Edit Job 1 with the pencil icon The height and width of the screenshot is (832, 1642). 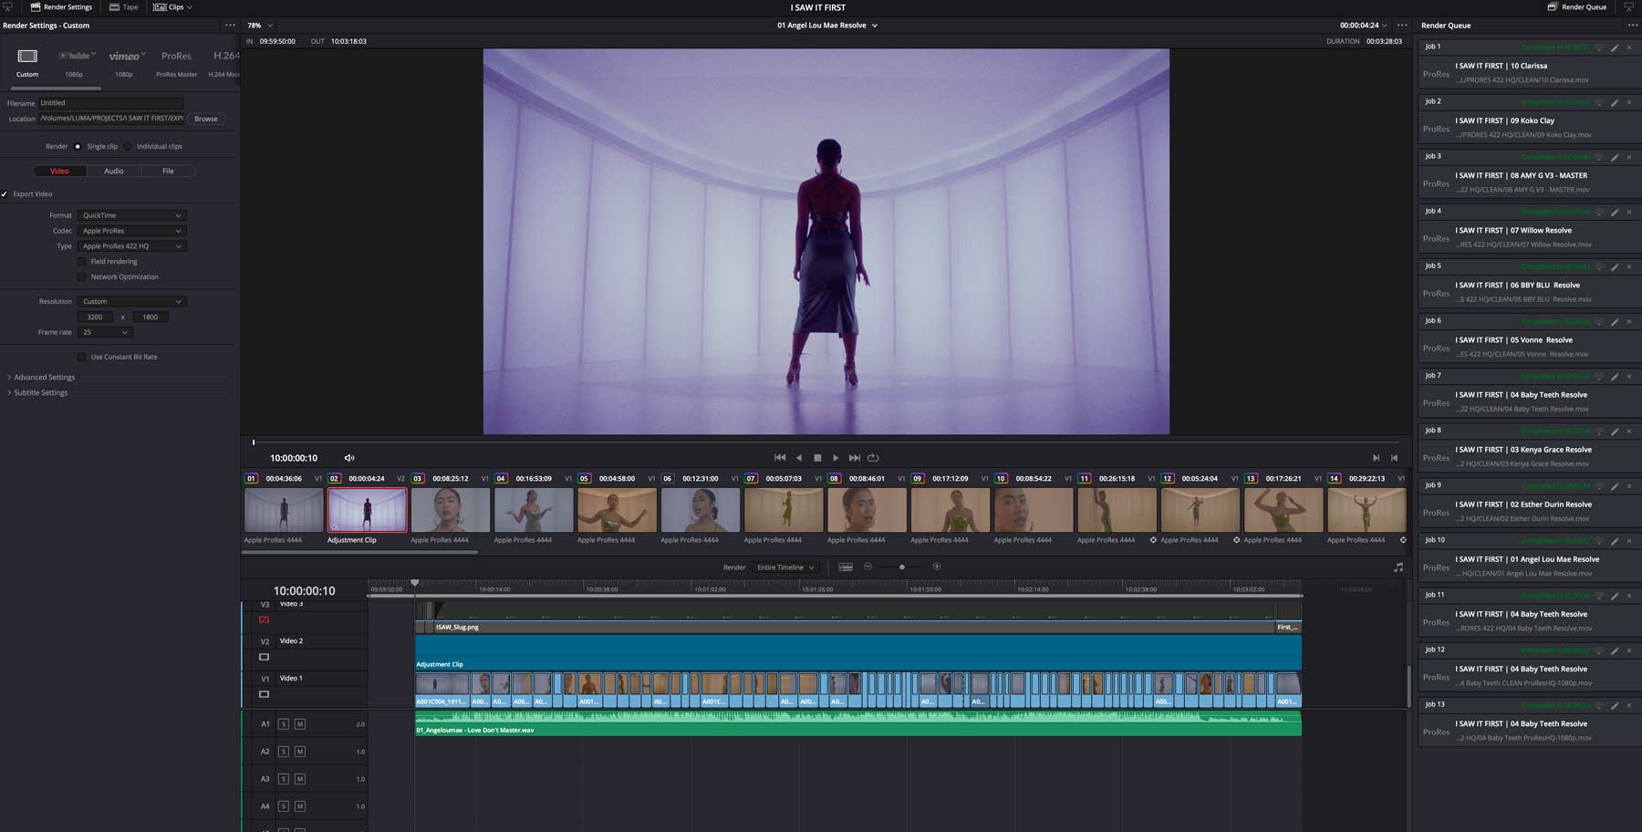click(x=1615, y=47)
